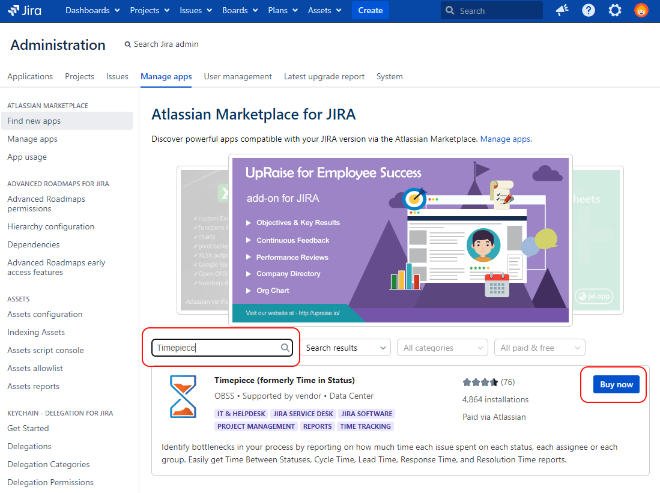Open the All paid & free dropdown
Screen dimensions: 660x493
click(x=539, y=348)
